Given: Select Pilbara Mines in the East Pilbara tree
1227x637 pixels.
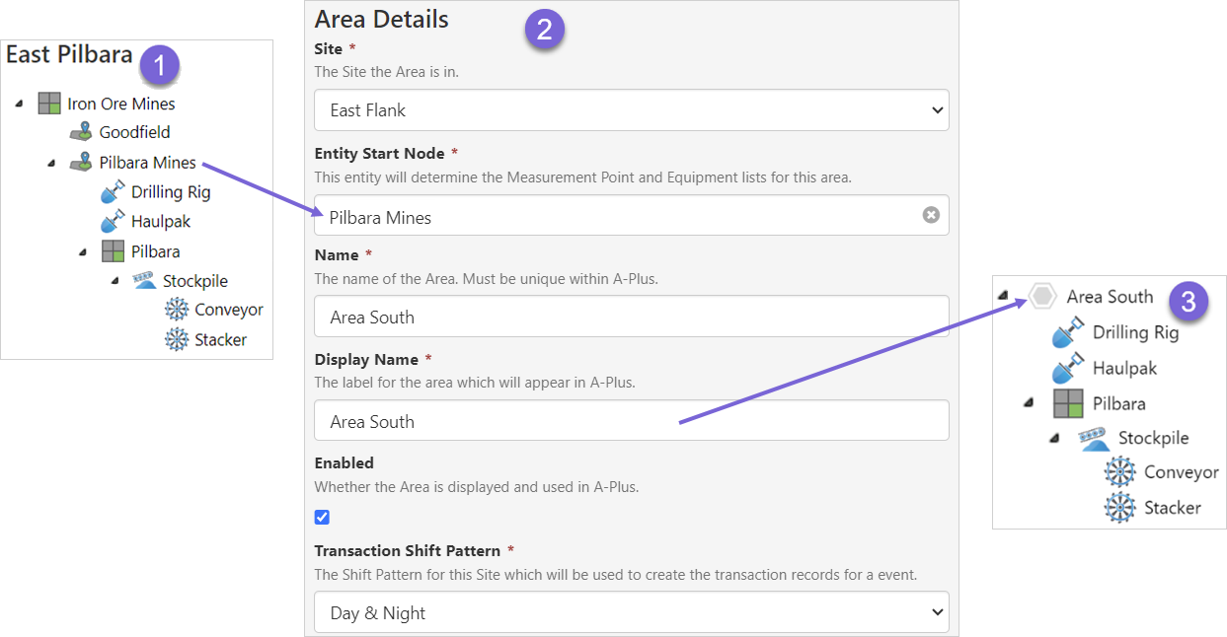Looking at the screenshot, I should pyautogui.click(x=147, y=163).
